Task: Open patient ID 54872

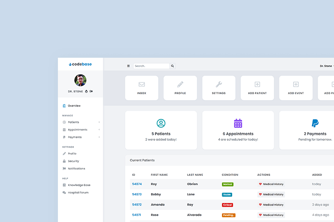Action: 137,205
